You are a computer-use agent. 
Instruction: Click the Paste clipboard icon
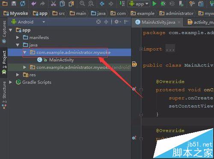(x=71, y=3)
